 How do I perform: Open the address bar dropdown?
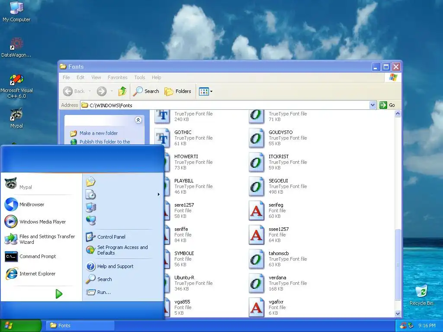point(372,105)
